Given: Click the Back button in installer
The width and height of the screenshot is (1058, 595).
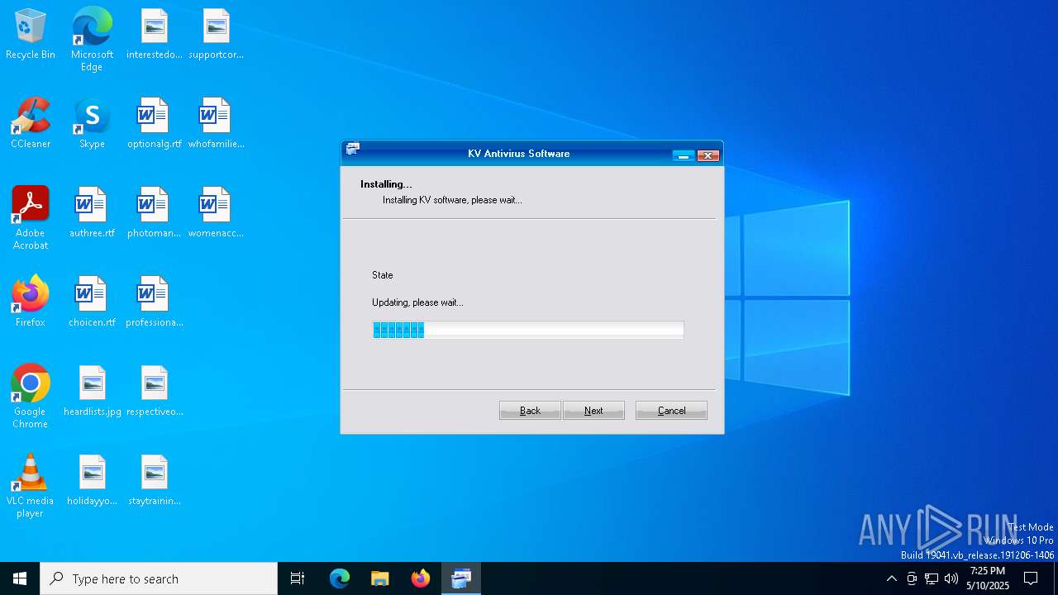Looking at the screenshot, I should (530, 411).
